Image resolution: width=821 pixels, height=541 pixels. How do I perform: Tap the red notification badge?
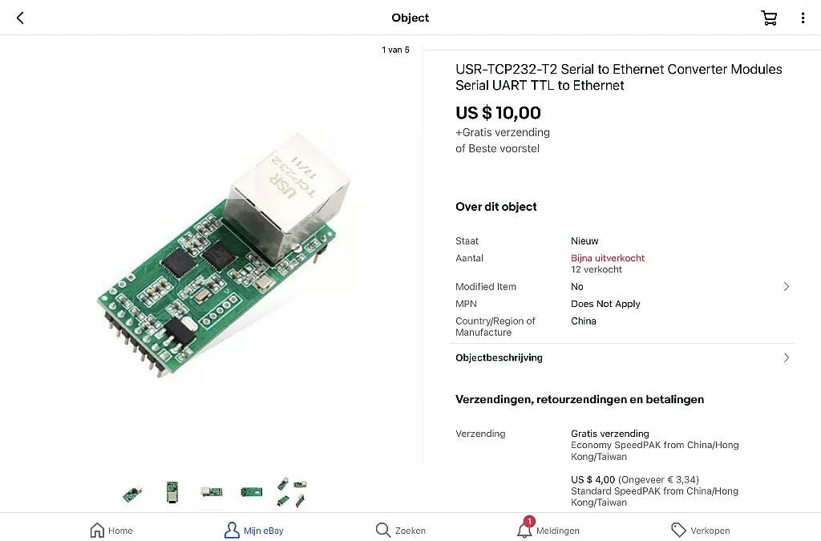point(529,520)
